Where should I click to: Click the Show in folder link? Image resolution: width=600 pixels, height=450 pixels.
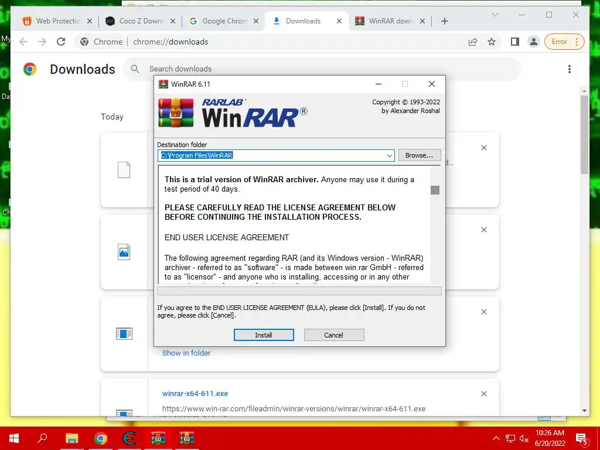[x=186, y=353]
